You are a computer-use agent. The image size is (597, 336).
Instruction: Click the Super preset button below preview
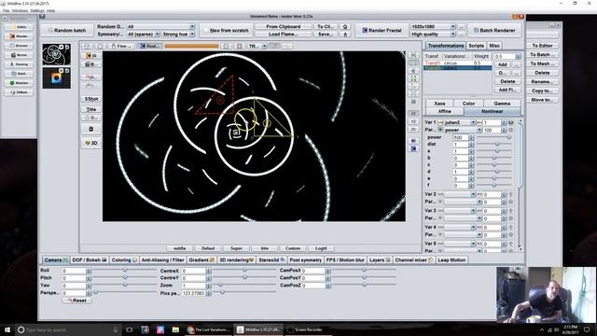pos(236,248)
